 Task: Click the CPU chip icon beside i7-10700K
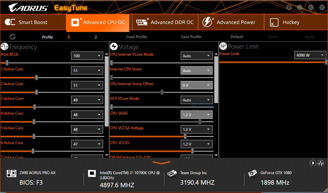click(x=92, y=173)
